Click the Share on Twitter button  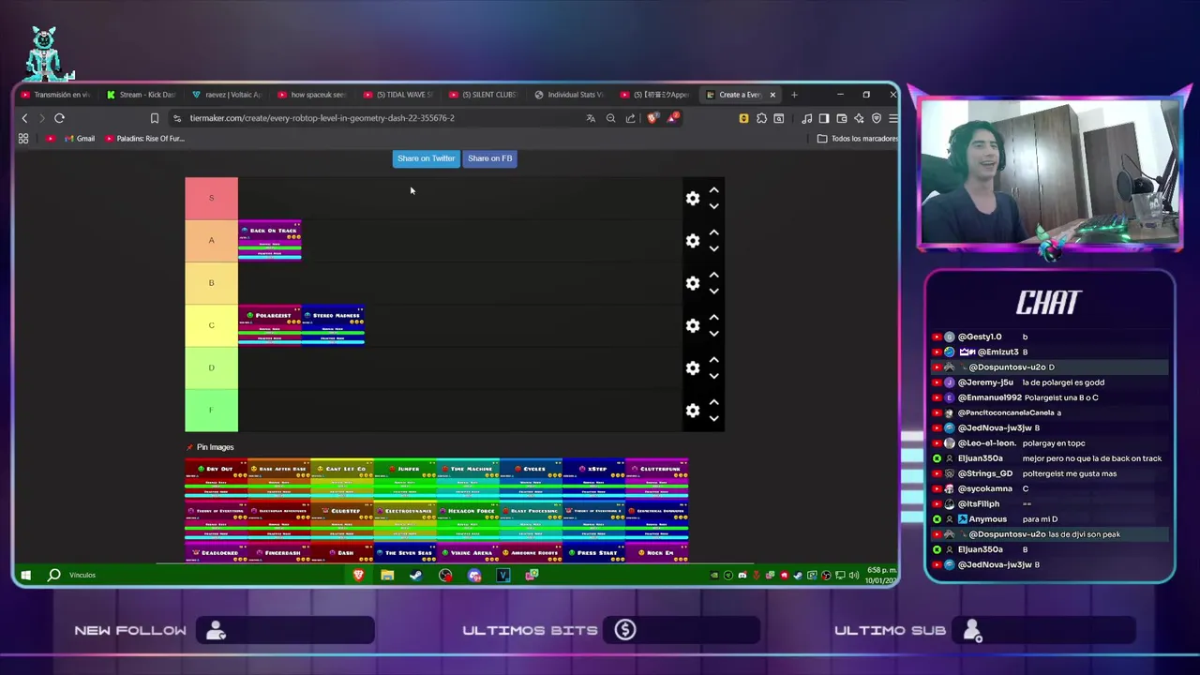pos(426,158)
